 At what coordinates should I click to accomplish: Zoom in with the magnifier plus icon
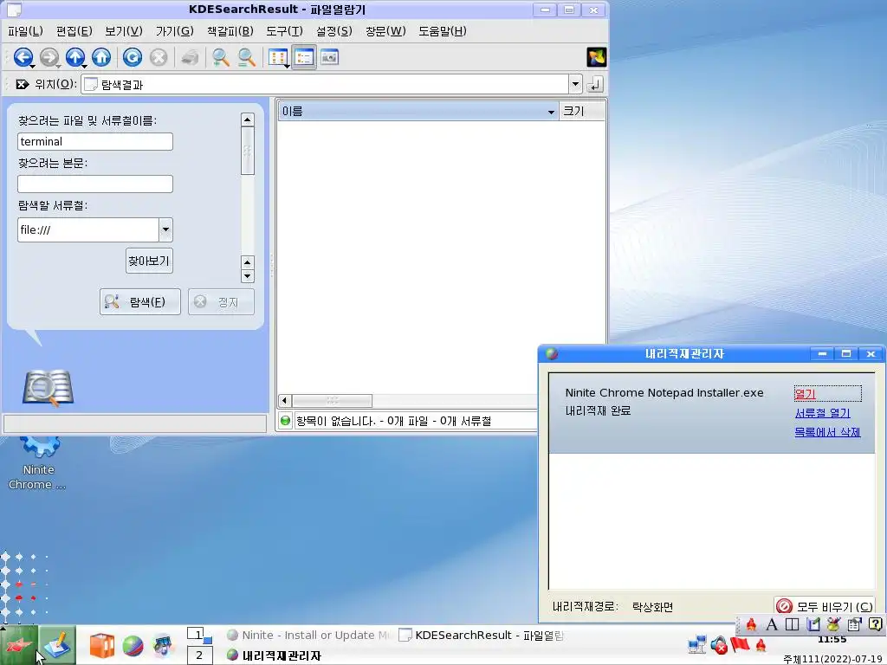[221, 57]
